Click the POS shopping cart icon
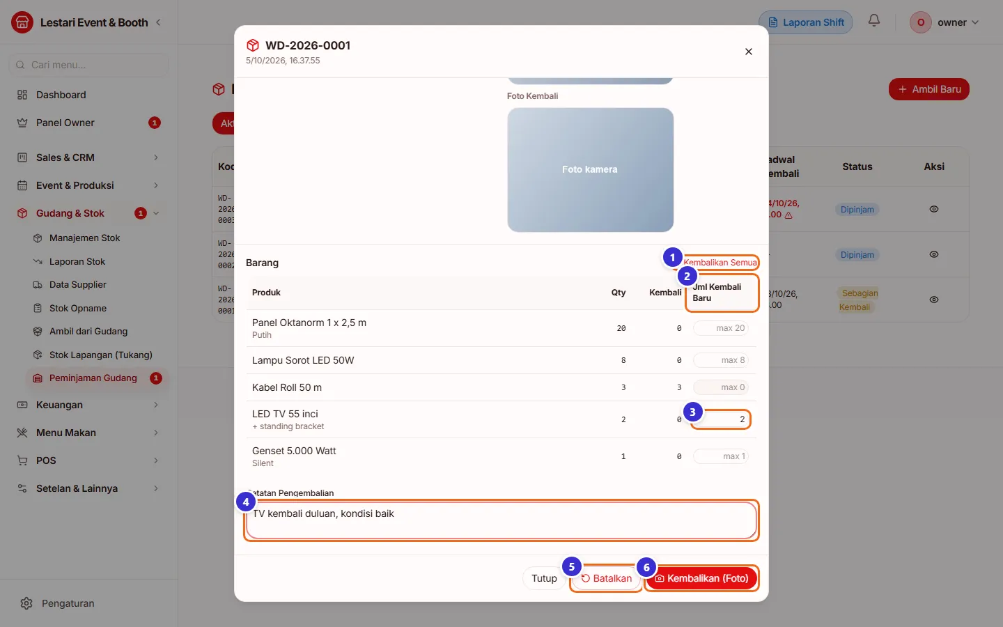 [x=22, y=460]
